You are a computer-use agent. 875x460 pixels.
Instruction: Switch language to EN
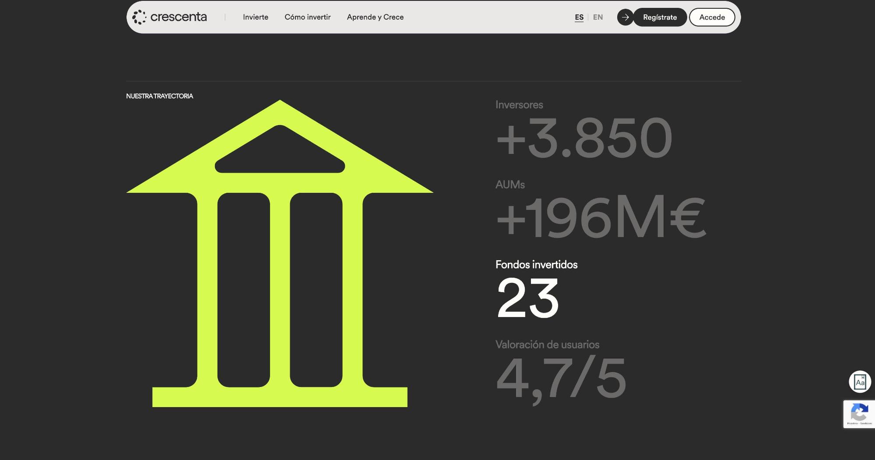598,17
